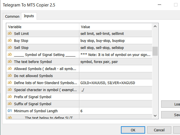This screenshot has height=135, width=180.
Task: Click the 'ab' icon beside Sell Stop
Action: (x=10, y=48)
